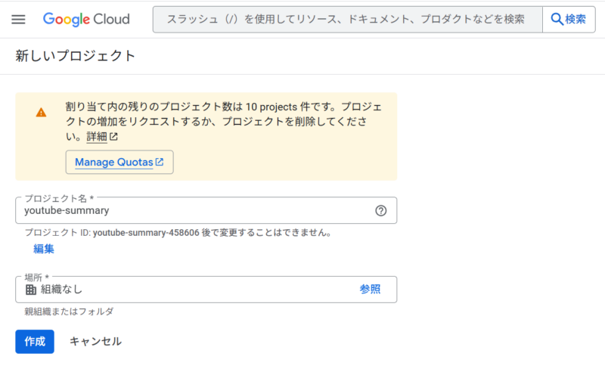Click the 新しいプロジェクト page heading
The width and height of the screenshot is (605, 375).
point(75,56)
